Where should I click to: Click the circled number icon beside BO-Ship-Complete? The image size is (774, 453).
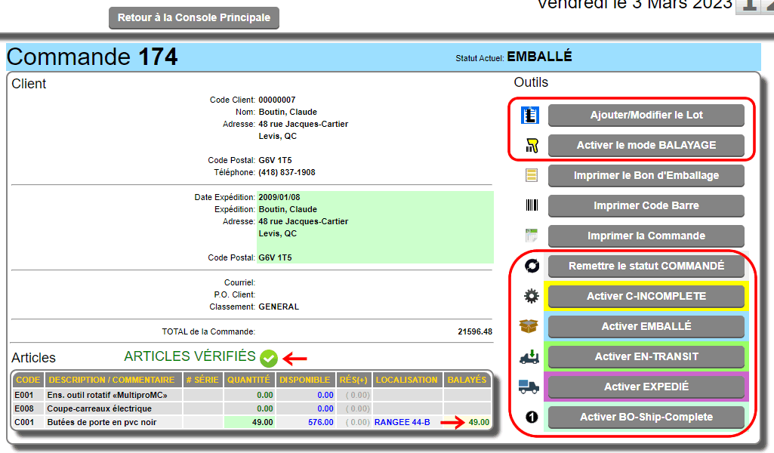pyautogui.click(x=532, y=417)
